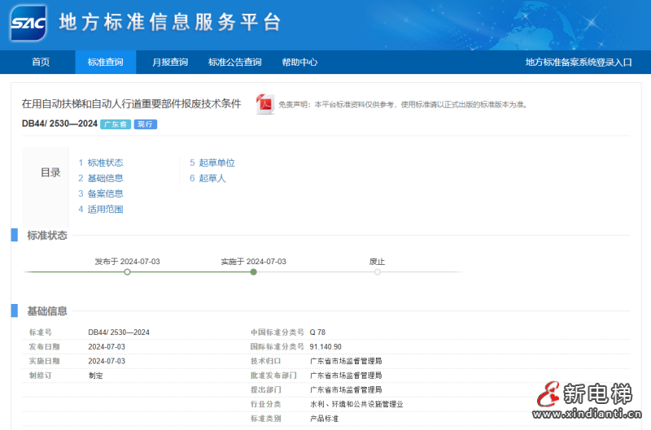Go to 起草人 contents entry

pos(212,178)
